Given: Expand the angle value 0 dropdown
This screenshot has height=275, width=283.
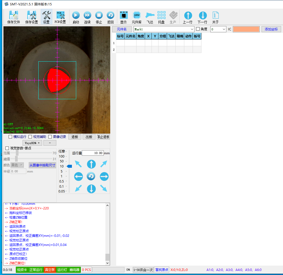Looking at the screenshot, I should [224, 29].
